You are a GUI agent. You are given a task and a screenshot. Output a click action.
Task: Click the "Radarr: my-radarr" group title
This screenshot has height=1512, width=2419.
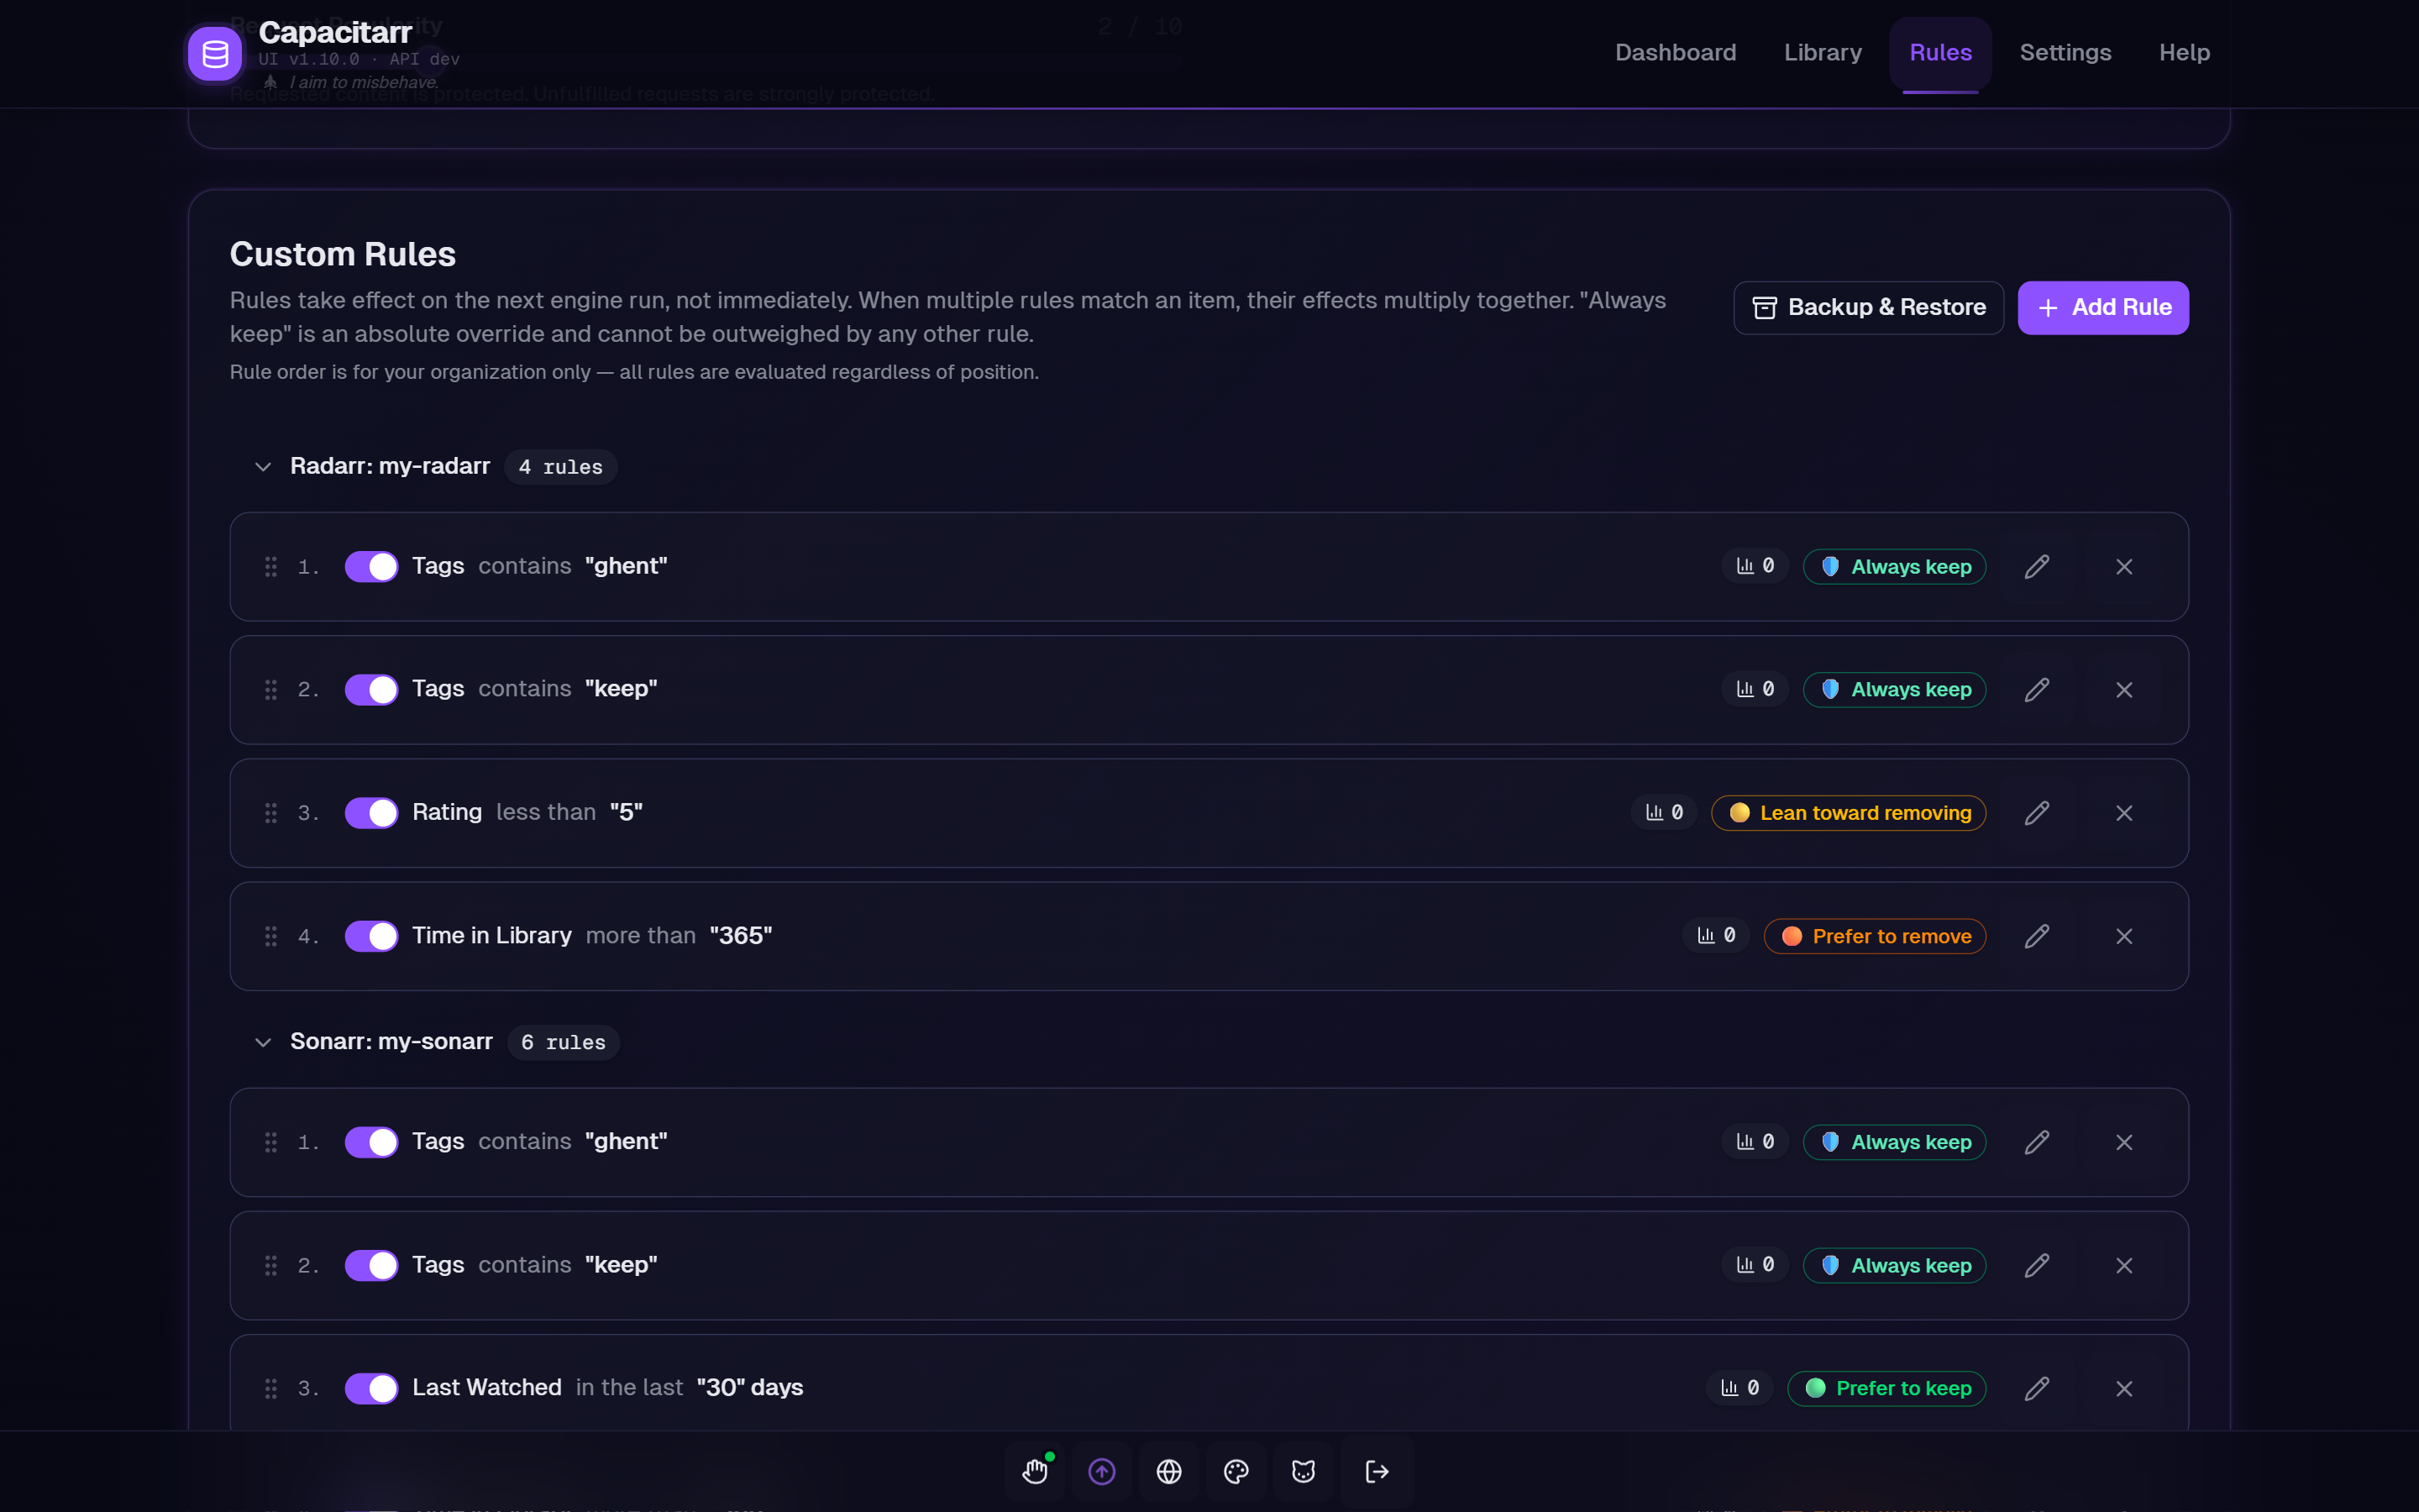(390, 466)
